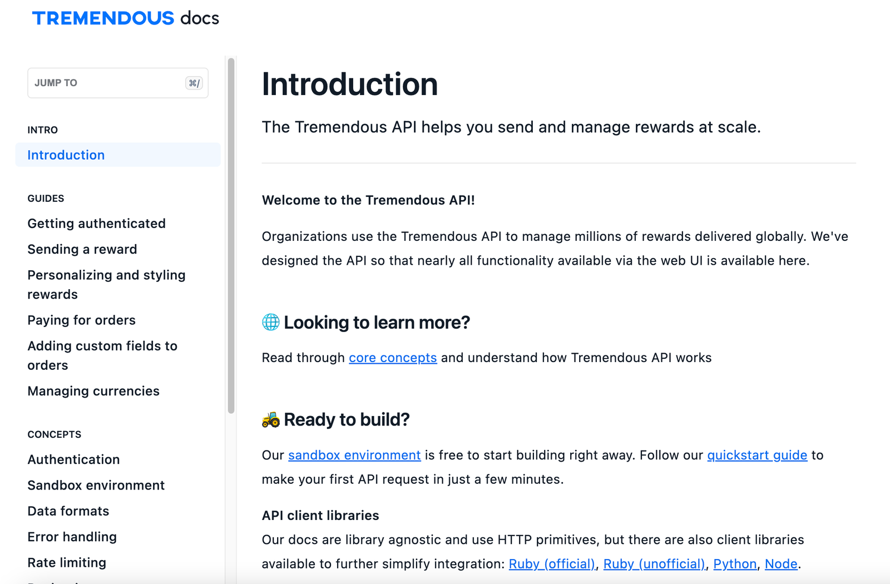Open the Managing currencies guide
The height and width of the screenshot is (584, 890).
(x=93, y=391)
